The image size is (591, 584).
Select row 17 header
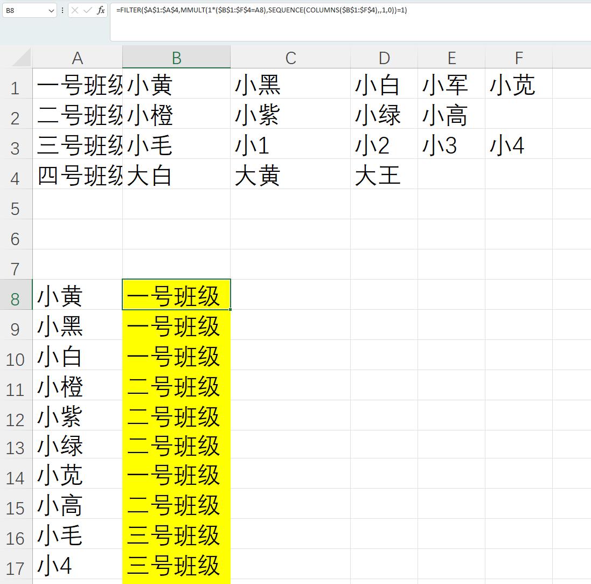click(16, 564)
